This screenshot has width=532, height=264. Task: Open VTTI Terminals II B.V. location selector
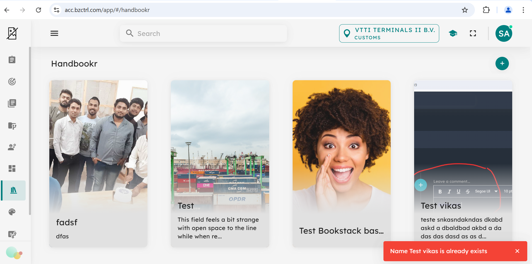(x=389, y=33)
